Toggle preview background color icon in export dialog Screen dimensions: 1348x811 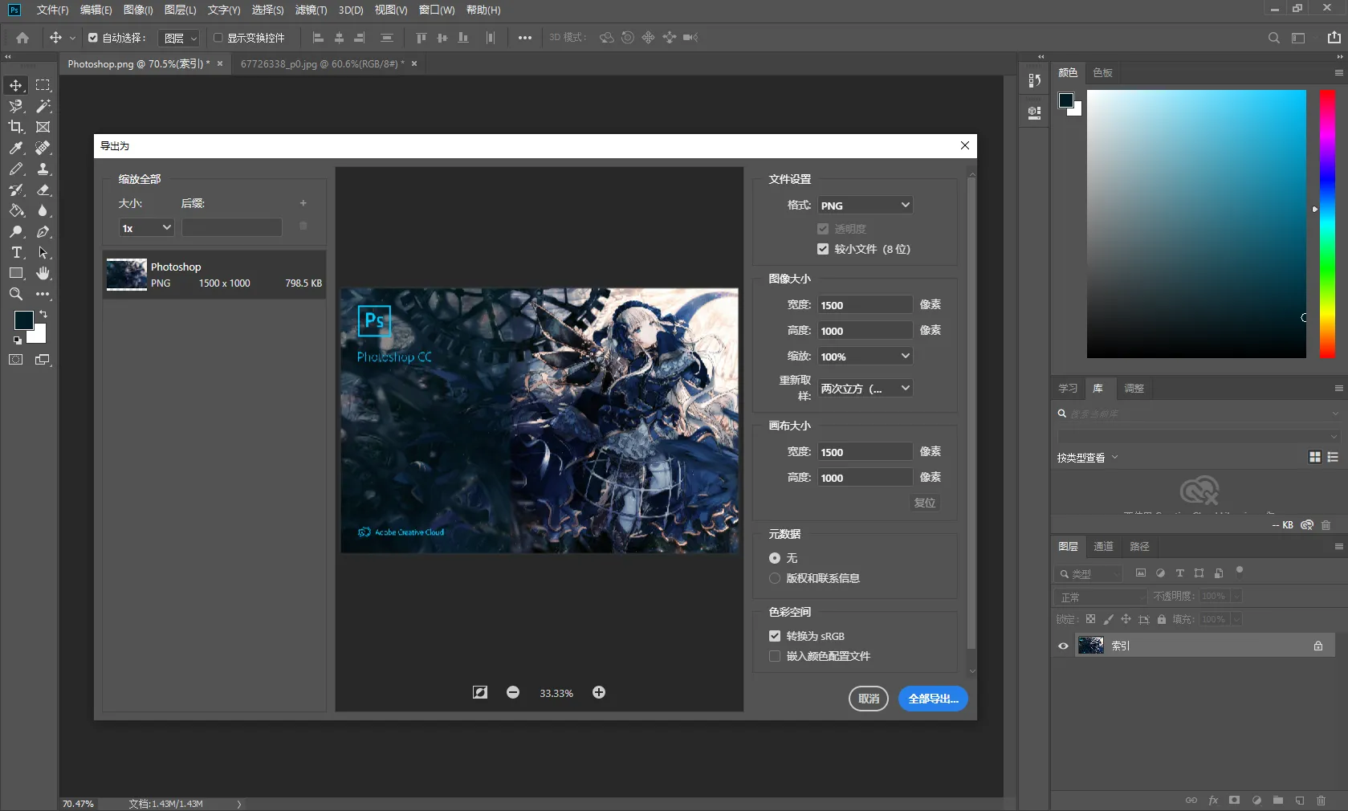pyautogui.click(x=480, y=692)
